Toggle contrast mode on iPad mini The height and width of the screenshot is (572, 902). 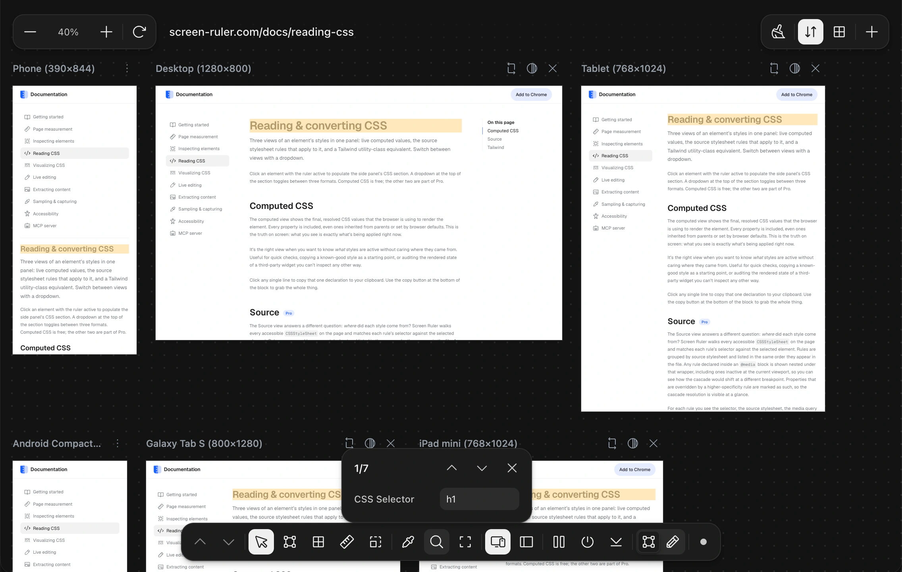pyautogui.click(x=633, y=443)
